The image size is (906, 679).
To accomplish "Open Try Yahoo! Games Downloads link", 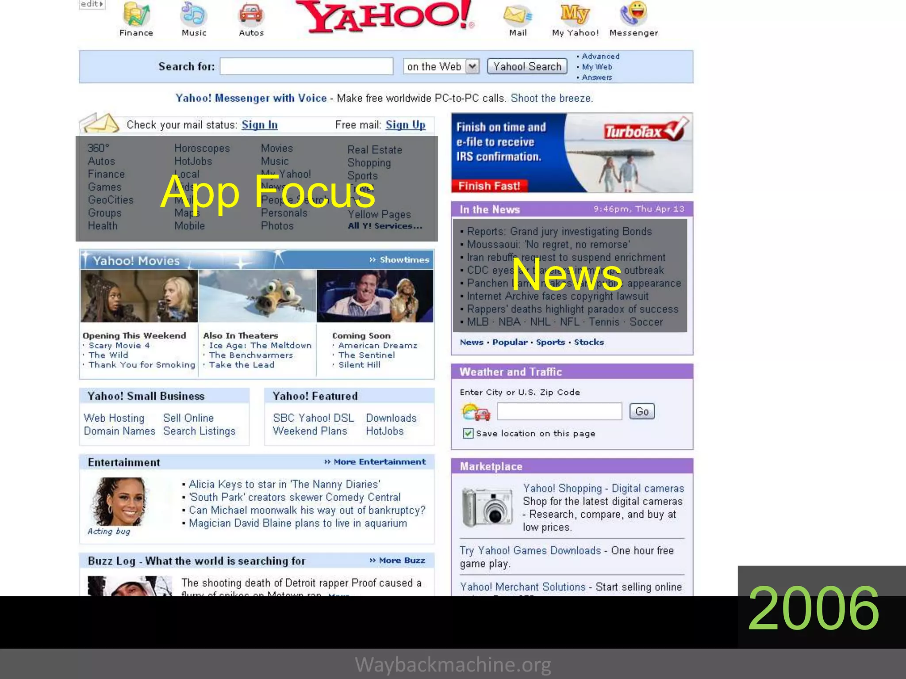I will tap(530, 551).
